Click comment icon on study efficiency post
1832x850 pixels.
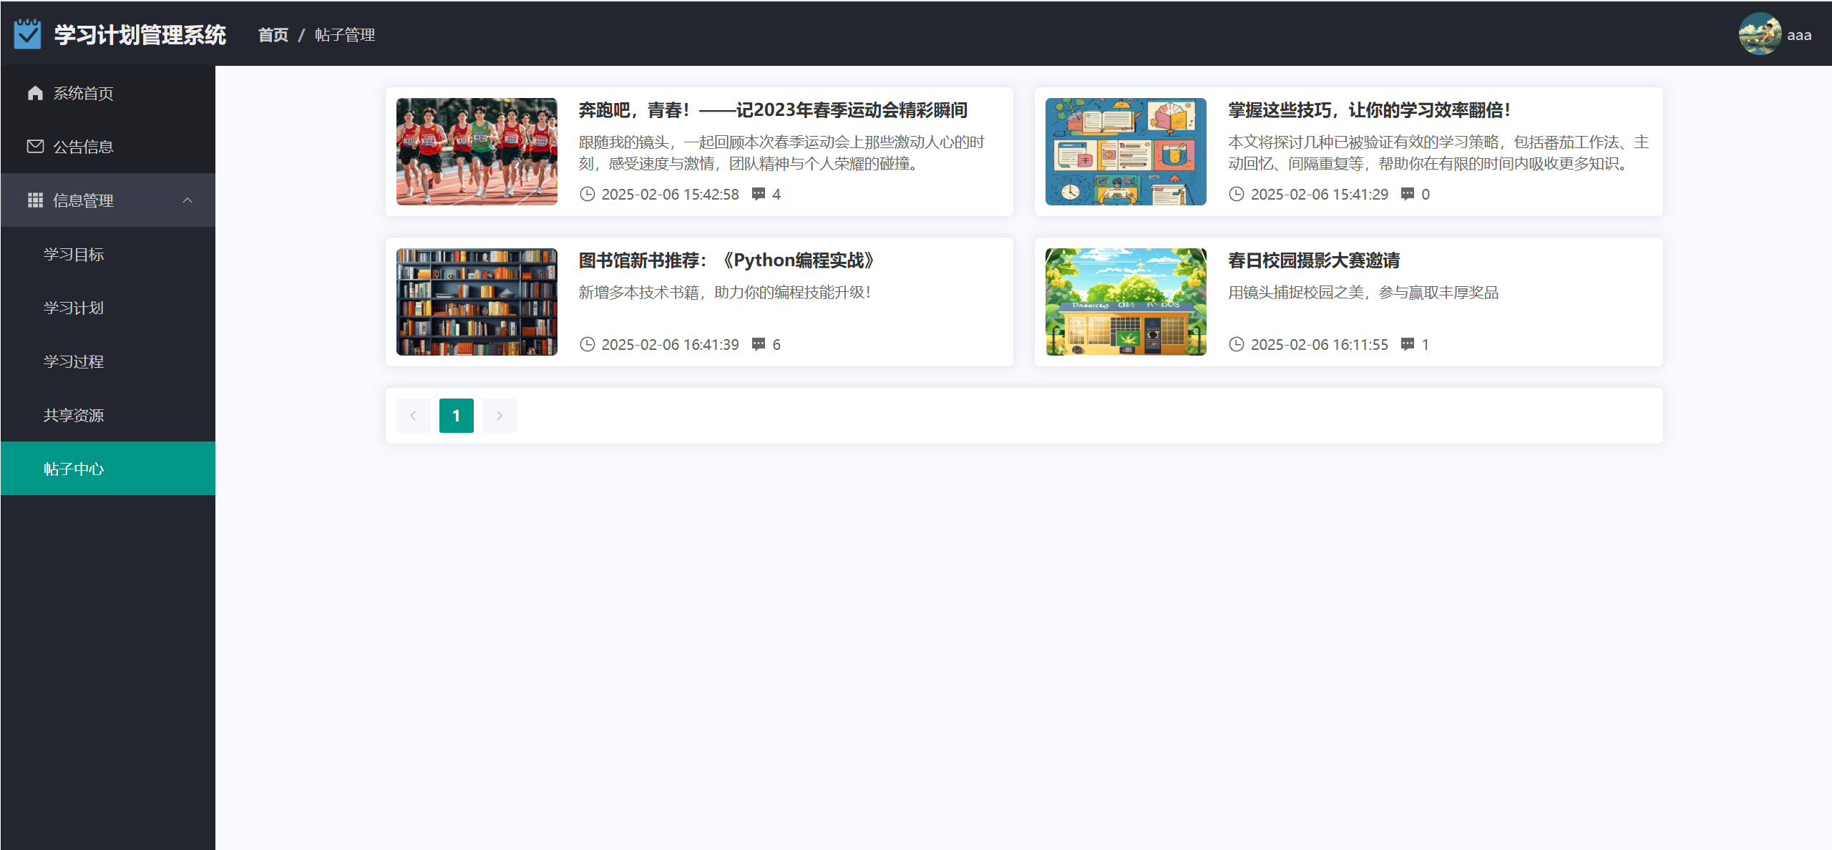coord(1408,194)
